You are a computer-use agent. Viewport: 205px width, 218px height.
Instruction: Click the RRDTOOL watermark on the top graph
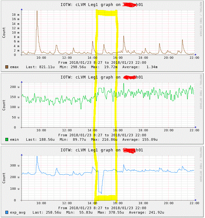point(201,19)
